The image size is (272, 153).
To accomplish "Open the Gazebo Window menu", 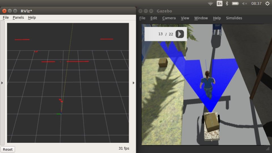I will point(201,18).
